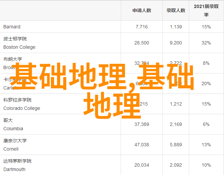The height and width of the screenshot is (175, 224).
Task: Click the 20% admission rate cell
Action: pyautogui.click(x=206, y=83)
